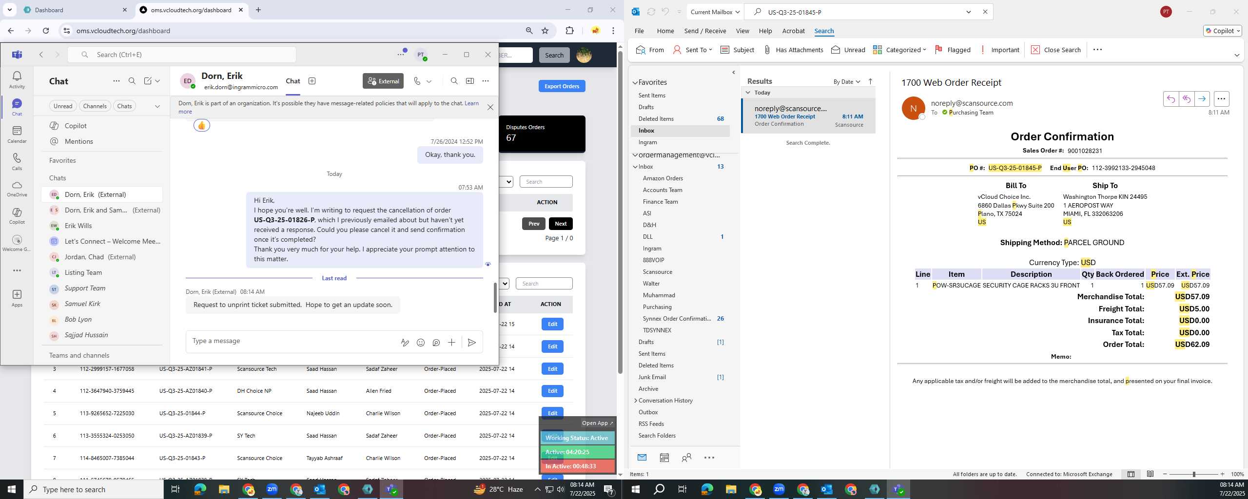The width and height of the screenshot is (1248, 499).
Task: Open Calls in Teams sidebar
Action: (17, 162)
